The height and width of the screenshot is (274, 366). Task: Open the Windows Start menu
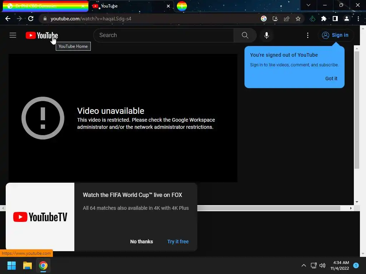point(11,265)
